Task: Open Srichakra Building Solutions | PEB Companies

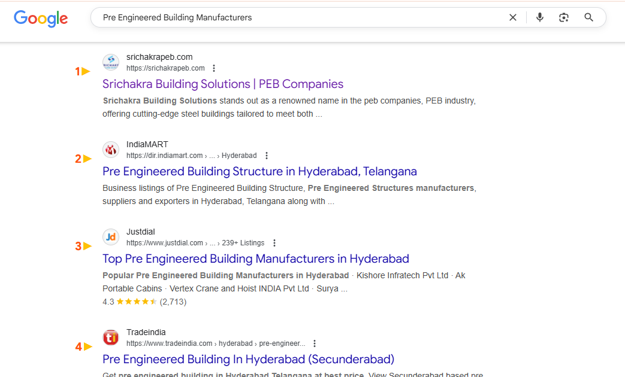Action: click(x=223, y=84)
